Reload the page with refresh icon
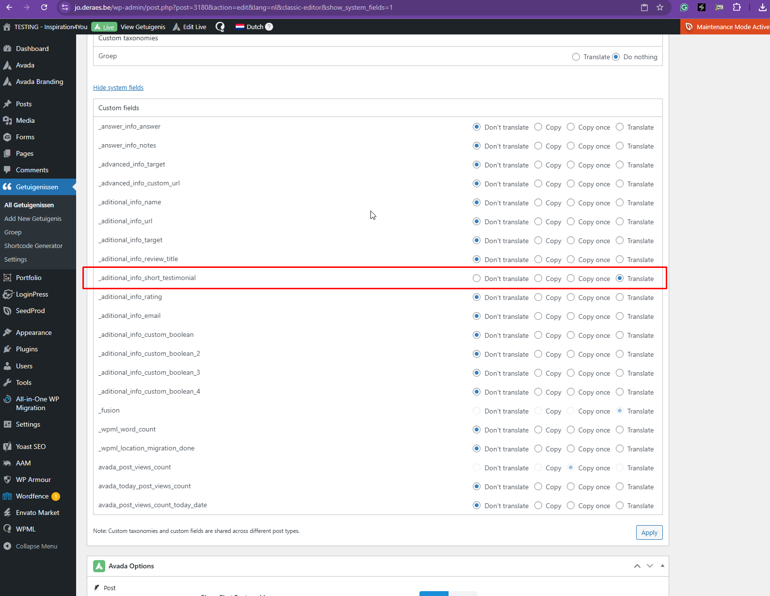The height and width of the screenshot is (596, 770). [x=44, y=7]
